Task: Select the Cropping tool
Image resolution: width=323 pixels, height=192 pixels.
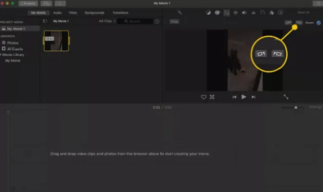Action: (227, 13)
